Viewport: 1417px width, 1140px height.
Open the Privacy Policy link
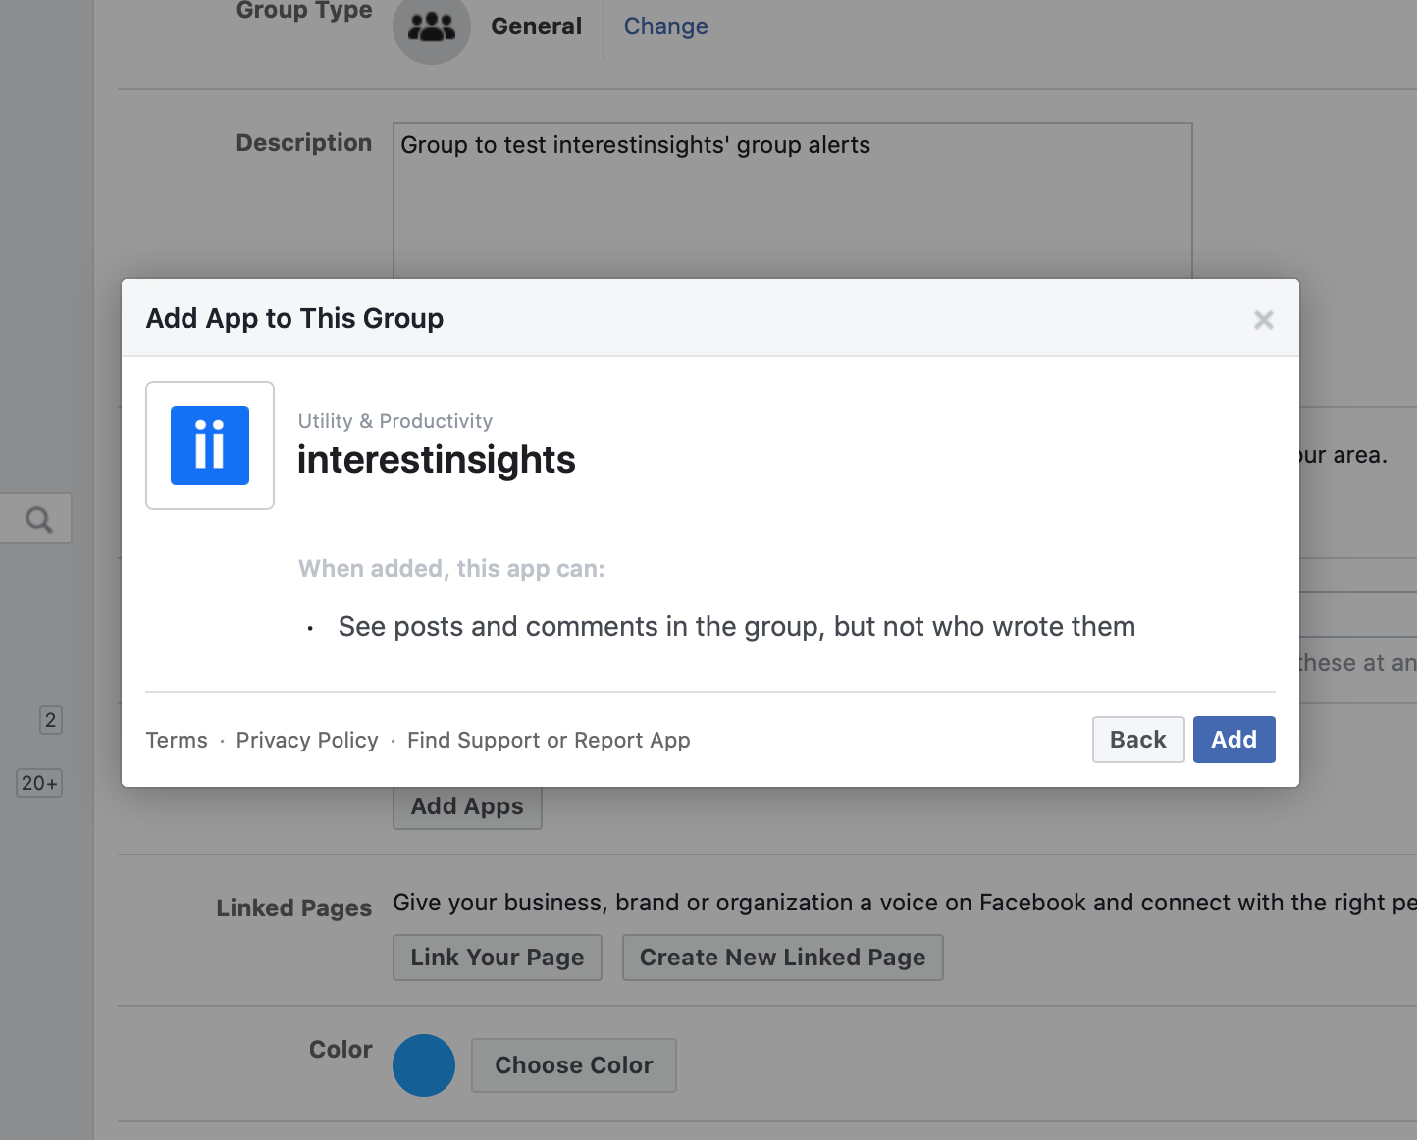click(x=307, y=741)
